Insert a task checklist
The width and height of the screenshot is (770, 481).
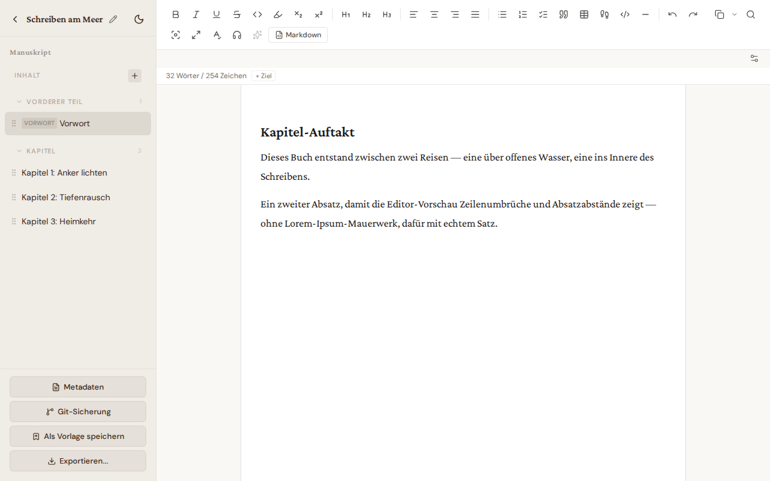pos(543,14)
